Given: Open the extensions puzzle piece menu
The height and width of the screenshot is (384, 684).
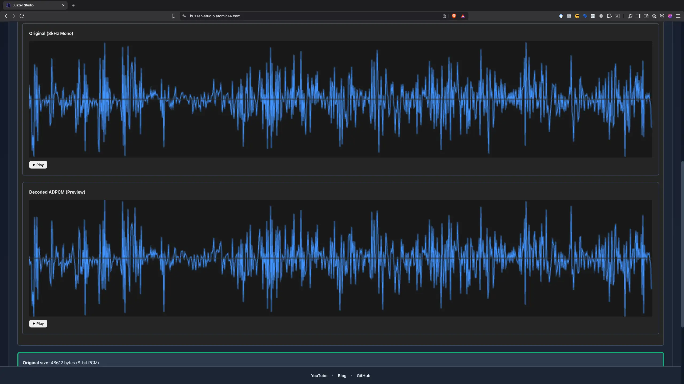Looking at the screenshot, I should pos(609,16).
